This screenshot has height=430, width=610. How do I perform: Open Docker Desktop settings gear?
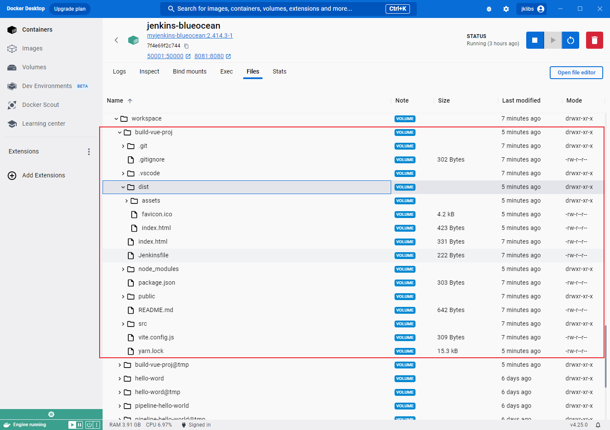click(x=506, y=9)
